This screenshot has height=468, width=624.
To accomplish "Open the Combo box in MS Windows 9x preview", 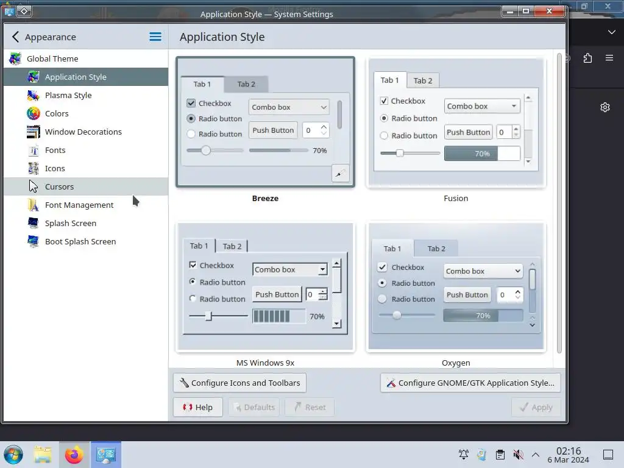I will [290, 269].
